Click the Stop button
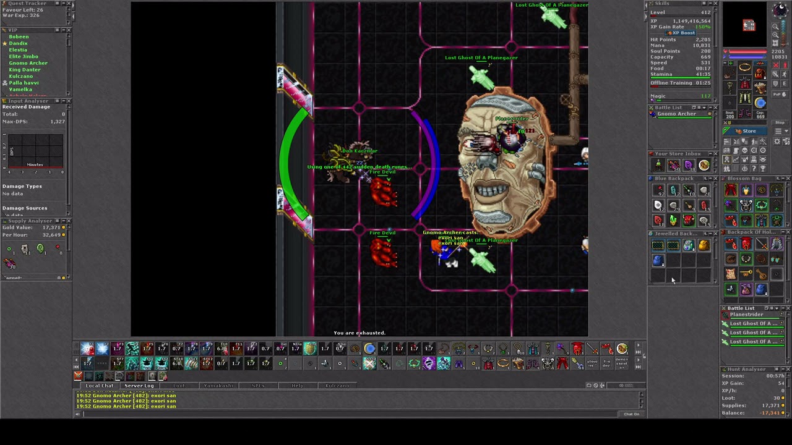The width and height of the screenshot is (792, 445). coord(780,122)
